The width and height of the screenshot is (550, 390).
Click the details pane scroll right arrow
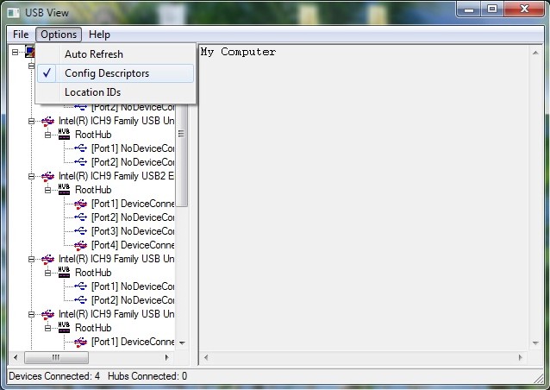[x=520, y=358]
